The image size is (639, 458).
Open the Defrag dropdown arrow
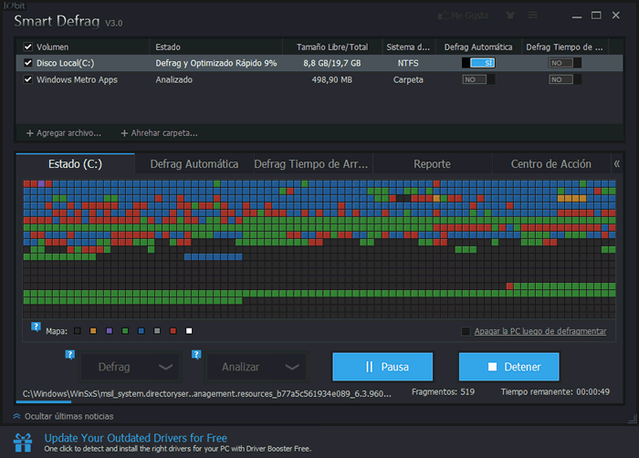pos(165,367)
